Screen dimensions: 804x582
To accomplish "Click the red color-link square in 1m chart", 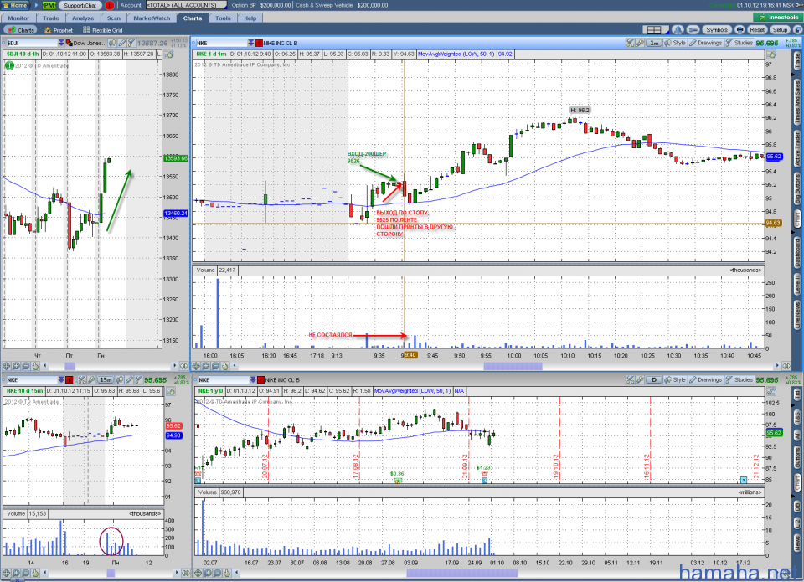I will [259, 43].
